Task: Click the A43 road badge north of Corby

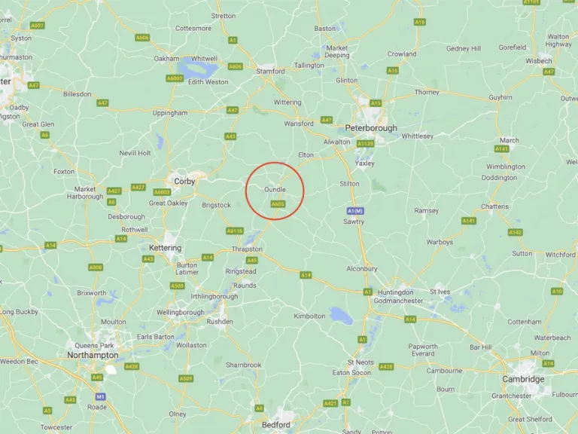Action: pos(230,136)
